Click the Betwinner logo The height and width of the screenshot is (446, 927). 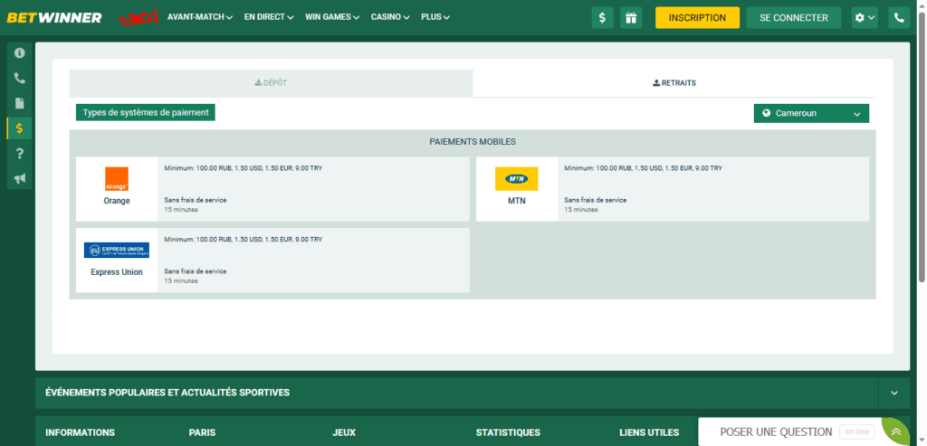click(54, 18)
